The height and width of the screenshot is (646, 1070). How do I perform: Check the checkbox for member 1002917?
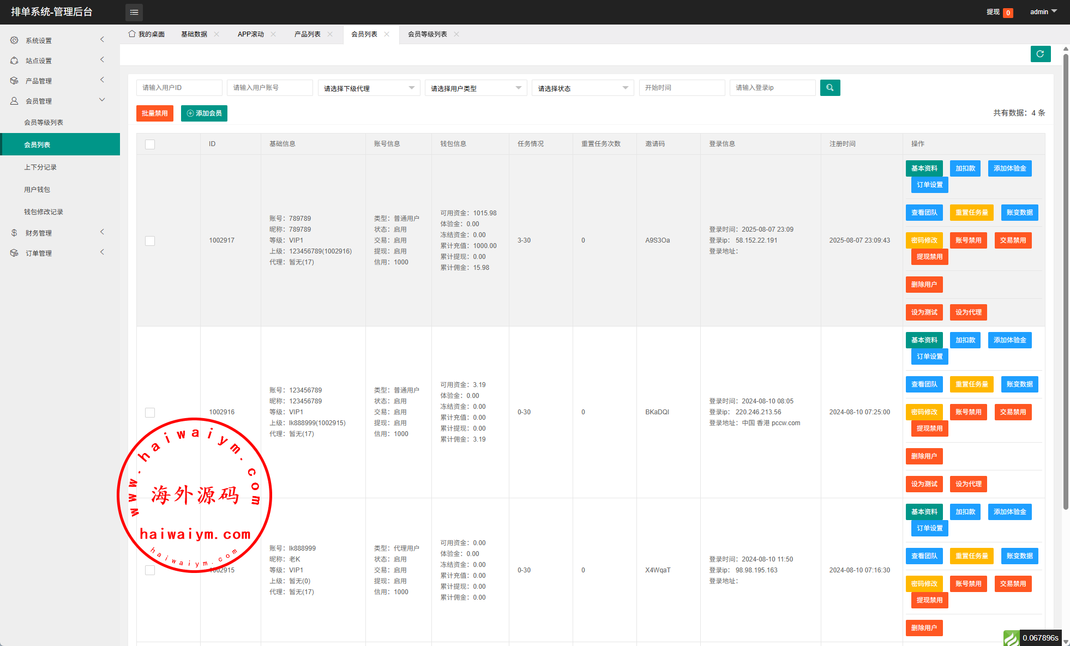click(150, 241)
